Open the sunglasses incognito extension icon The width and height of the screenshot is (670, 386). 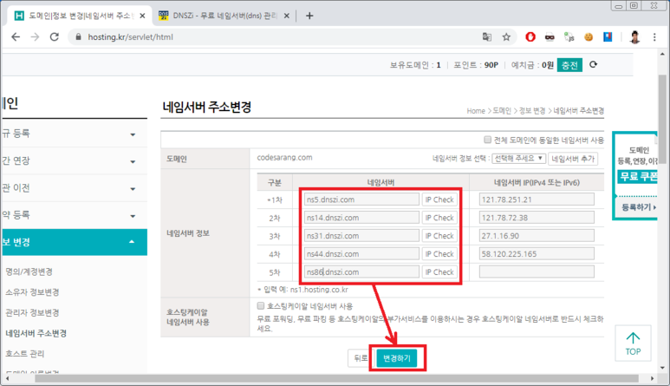click(x=550, y=37)
